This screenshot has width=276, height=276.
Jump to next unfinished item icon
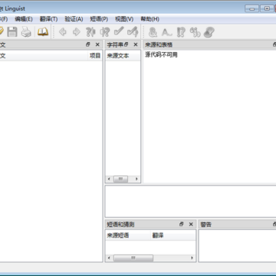[104, 31]
